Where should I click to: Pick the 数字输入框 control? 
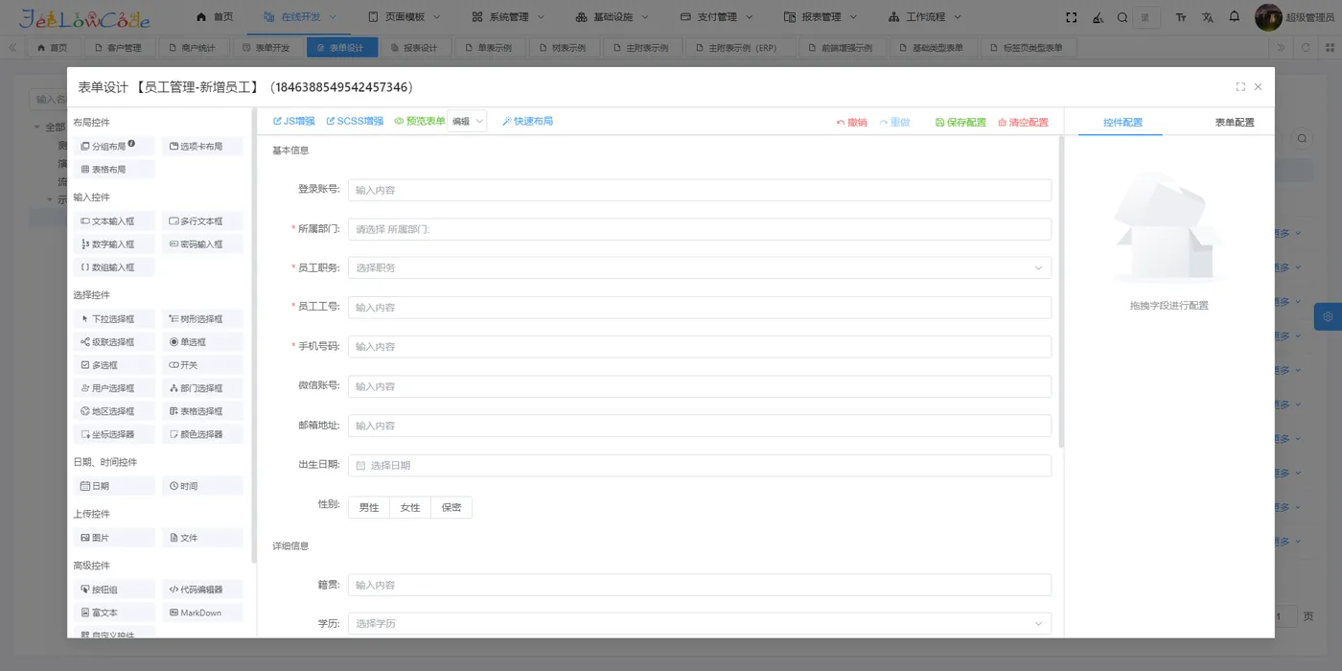click(113, 244)
